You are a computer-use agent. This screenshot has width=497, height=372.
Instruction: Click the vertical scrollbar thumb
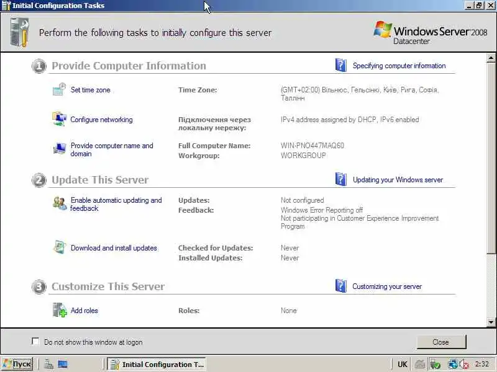pos(491,157)
